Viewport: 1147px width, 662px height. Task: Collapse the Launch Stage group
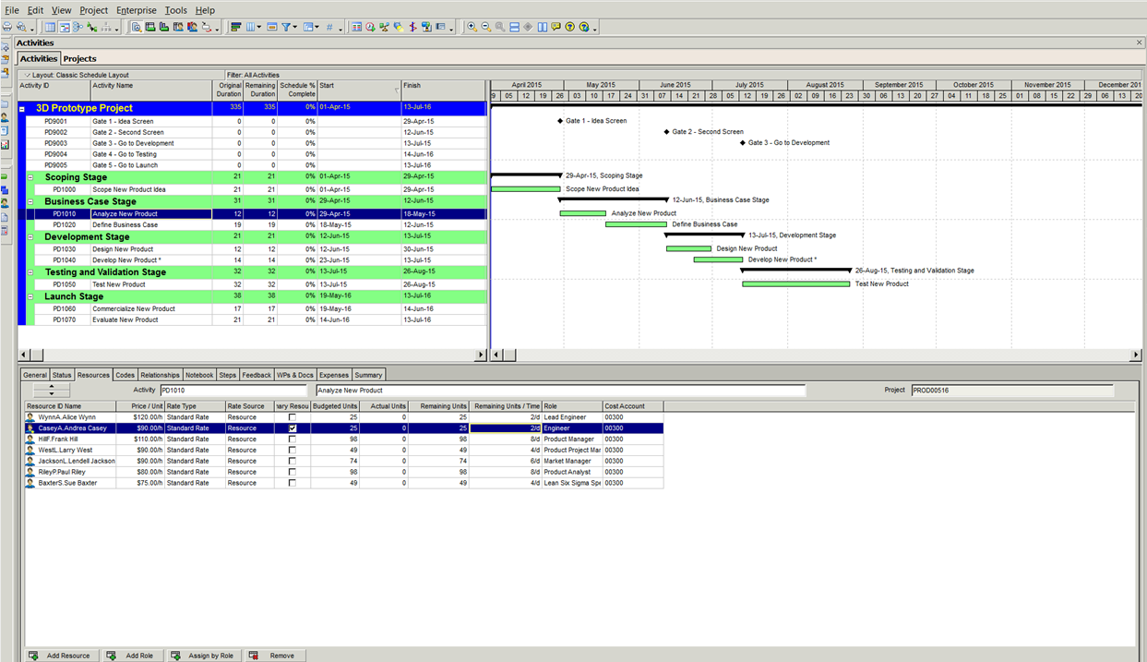[30, 296]
